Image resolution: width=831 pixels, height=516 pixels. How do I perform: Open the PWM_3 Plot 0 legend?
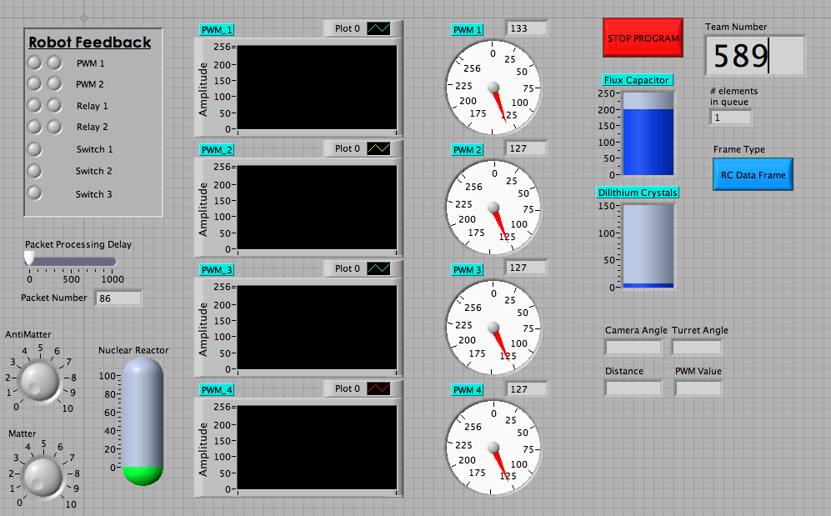pos(363,268)
